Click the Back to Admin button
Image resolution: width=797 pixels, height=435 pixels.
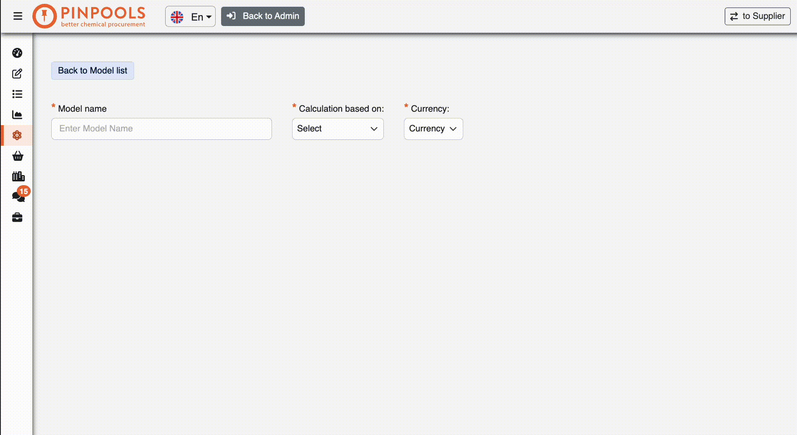point(263,16)
